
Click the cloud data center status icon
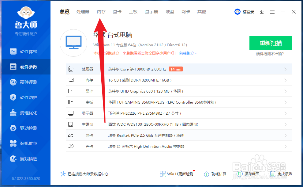pos(63,174)
